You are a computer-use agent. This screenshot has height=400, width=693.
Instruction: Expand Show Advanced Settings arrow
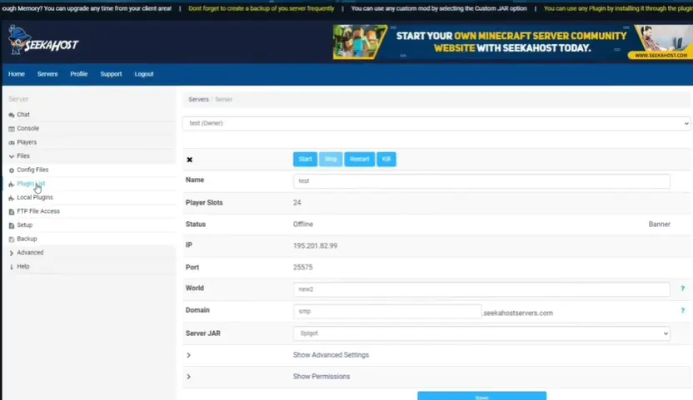[189, 355]
